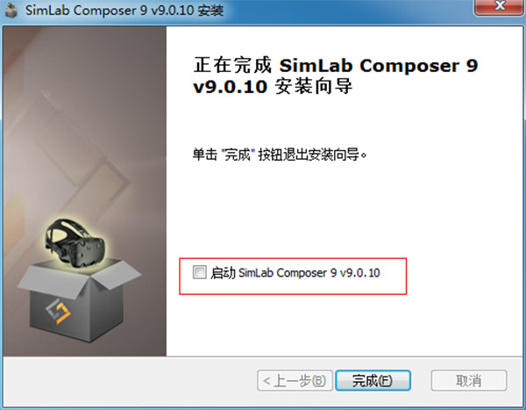This screenshot has width=526, height=410.
Task: Enable the 启动 SimLab Composer 9 checkbox
Action: (x=200, y=272)
